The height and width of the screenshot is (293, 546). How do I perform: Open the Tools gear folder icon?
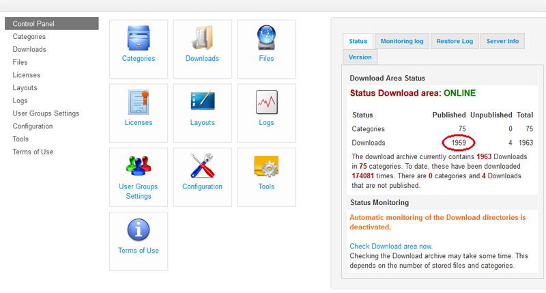266,166
